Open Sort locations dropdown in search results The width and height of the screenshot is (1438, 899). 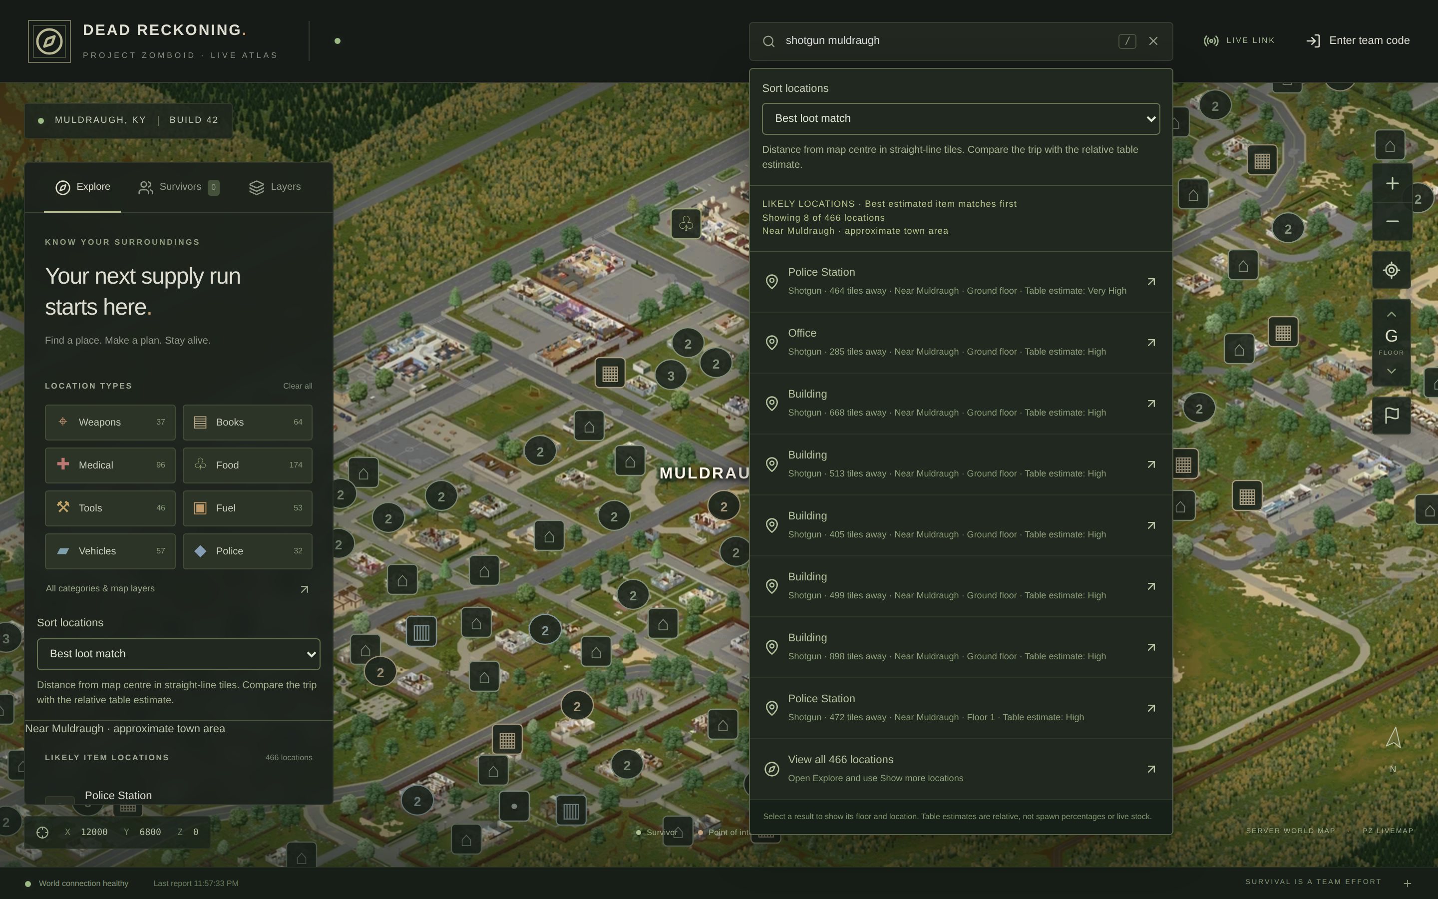point(961,118)
